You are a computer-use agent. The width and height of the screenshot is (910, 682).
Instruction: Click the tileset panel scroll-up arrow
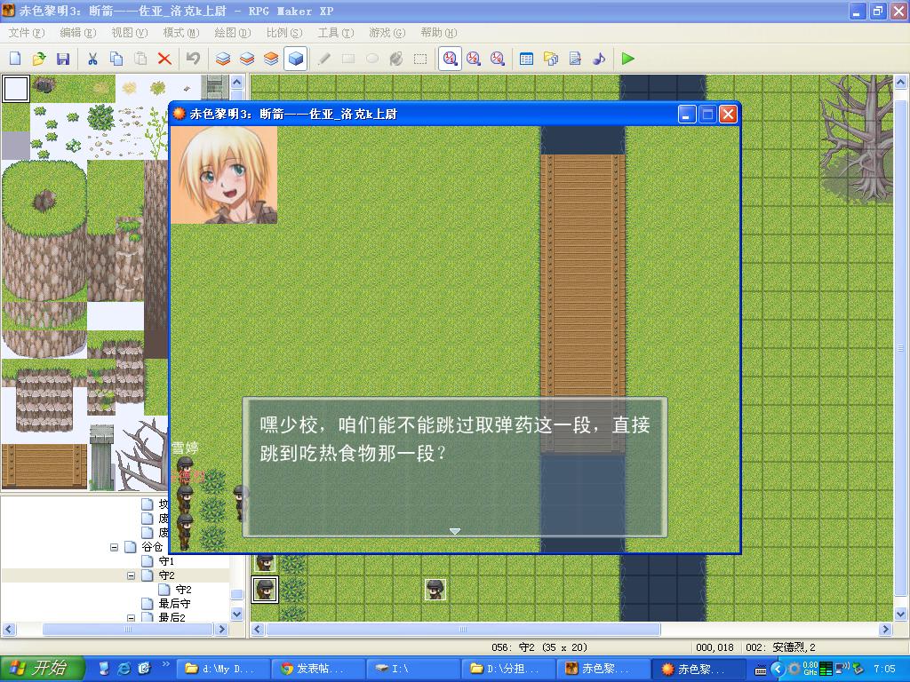[x=236, y=82]
